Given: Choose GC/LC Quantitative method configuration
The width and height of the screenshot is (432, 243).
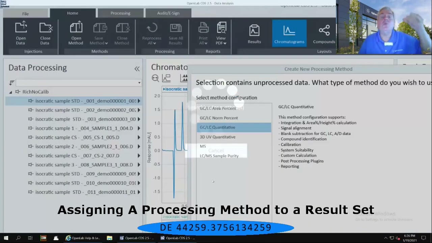Looking at the screenshot, I should coord(234,127).
